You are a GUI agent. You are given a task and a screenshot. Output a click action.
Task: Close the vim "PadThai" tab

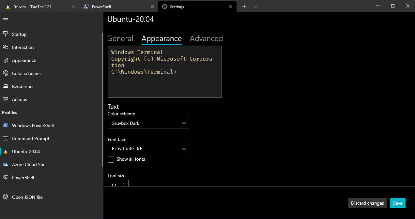(74, 7)
